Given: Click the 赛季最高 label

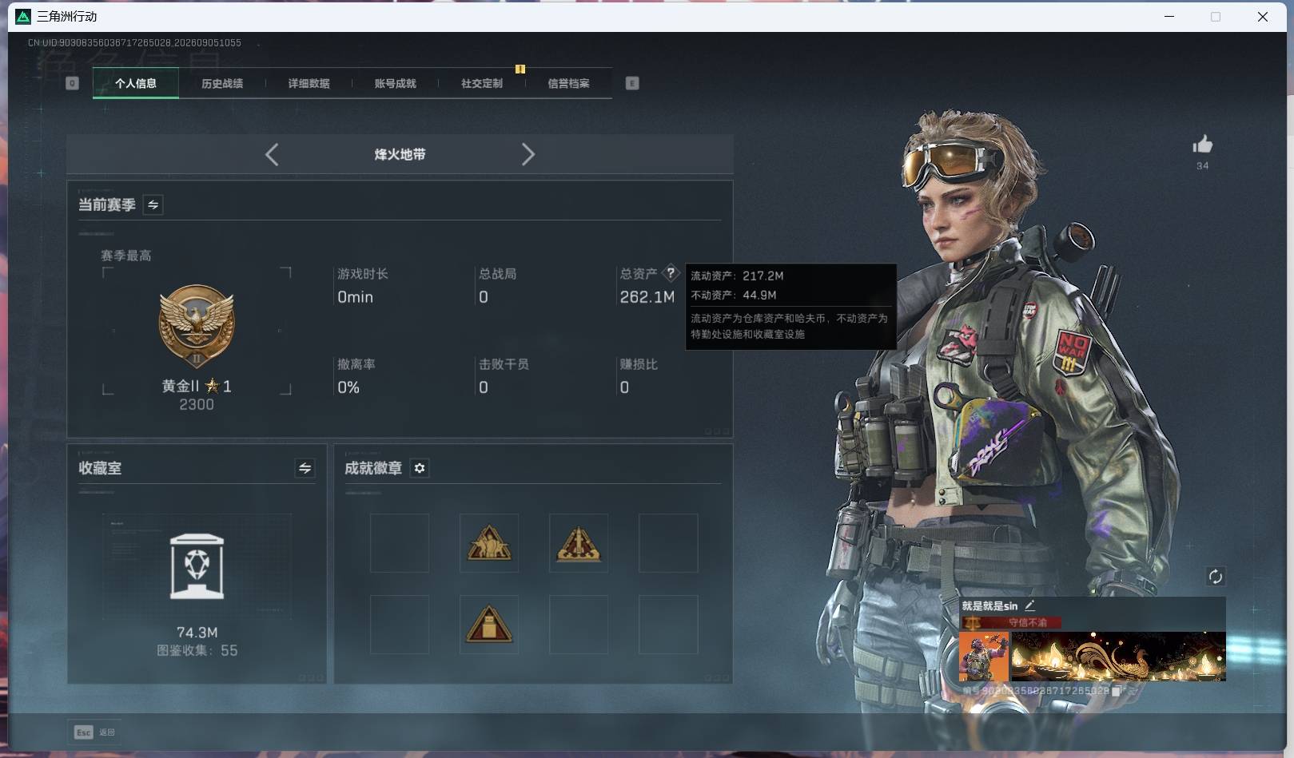Looking at the screenshot, I should pyautogui.click(x=125, y=256).
